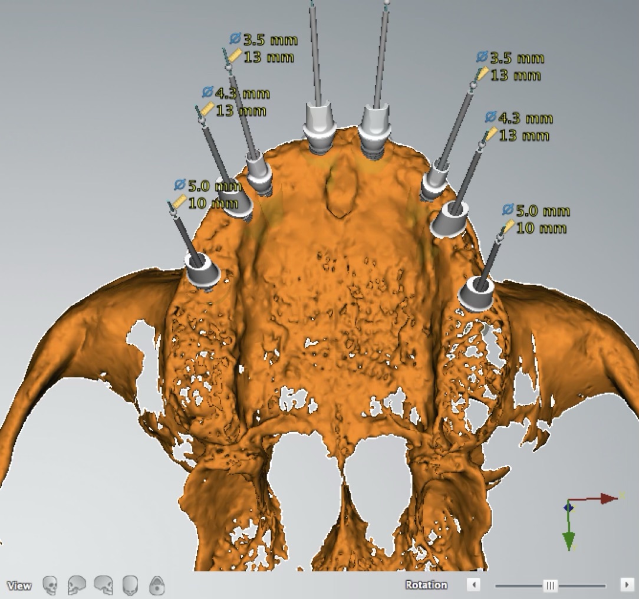Select the bottom occlusal skull view
Screen dimensions: 639x599
(157, 585)
